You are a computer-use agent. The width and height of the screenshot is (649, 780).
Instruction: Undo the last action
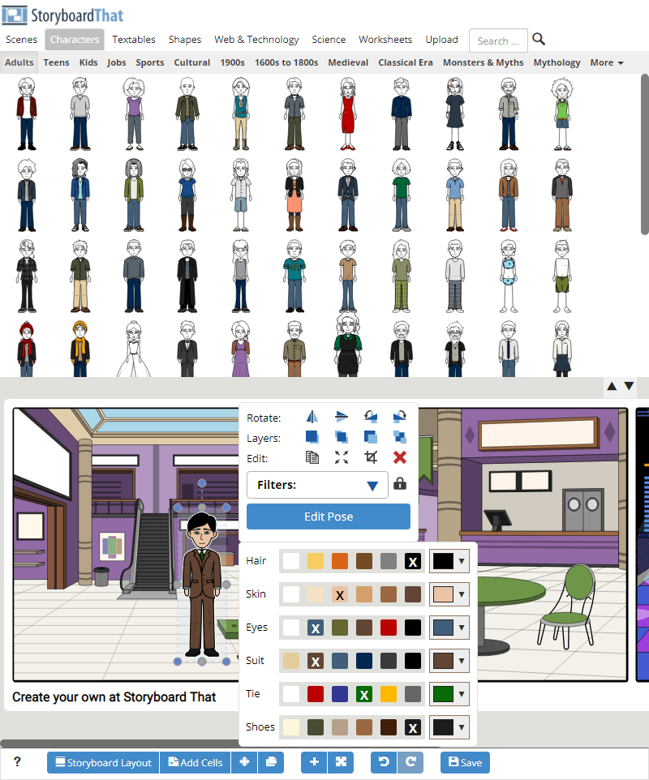[x=384, y=762]
